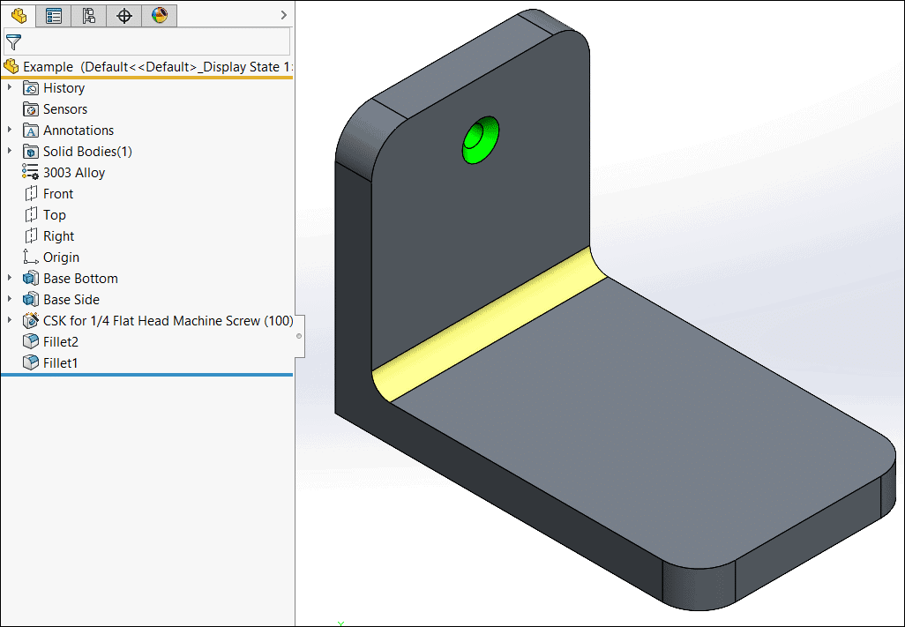Click the tree filter funnel icon

pyautogui.click(x=13, y=42)
